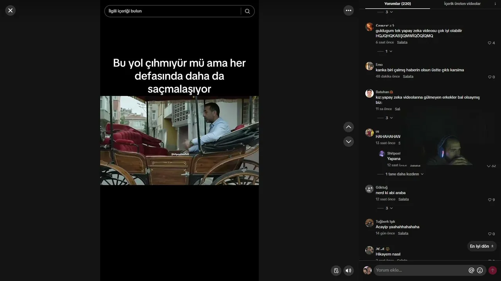Viewport: 501px width, 281px height.
Task: Click the '48 dakika önce' timestamp
Action: click(388, 76)
